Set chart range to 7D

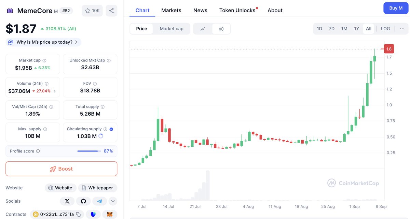click(332, 29)
